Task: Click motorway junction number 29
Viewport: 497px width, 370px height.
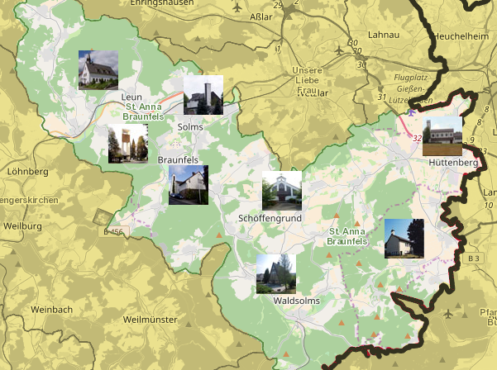Action: 277,5
